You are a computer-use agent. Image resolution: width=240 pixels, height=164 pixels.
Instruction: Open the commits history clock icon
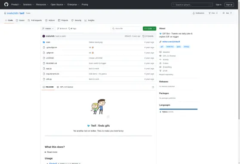pos(143,36)
